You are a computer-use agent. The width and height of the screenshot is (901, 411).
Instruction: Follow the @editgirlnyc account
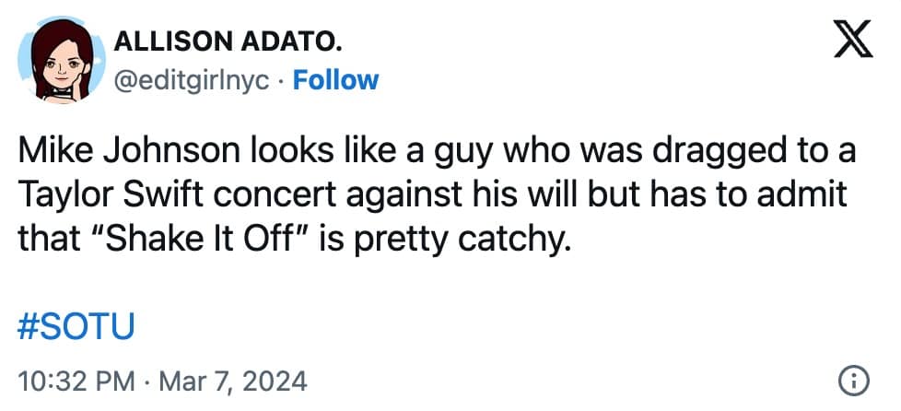pos(335,80)
